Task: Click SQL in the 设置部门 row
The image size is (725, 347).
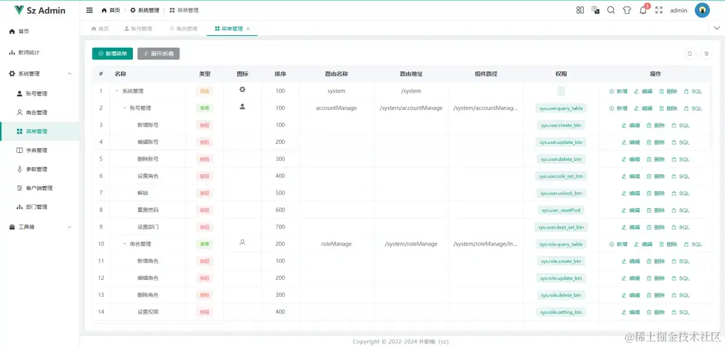Action: [x=680, y=227]
